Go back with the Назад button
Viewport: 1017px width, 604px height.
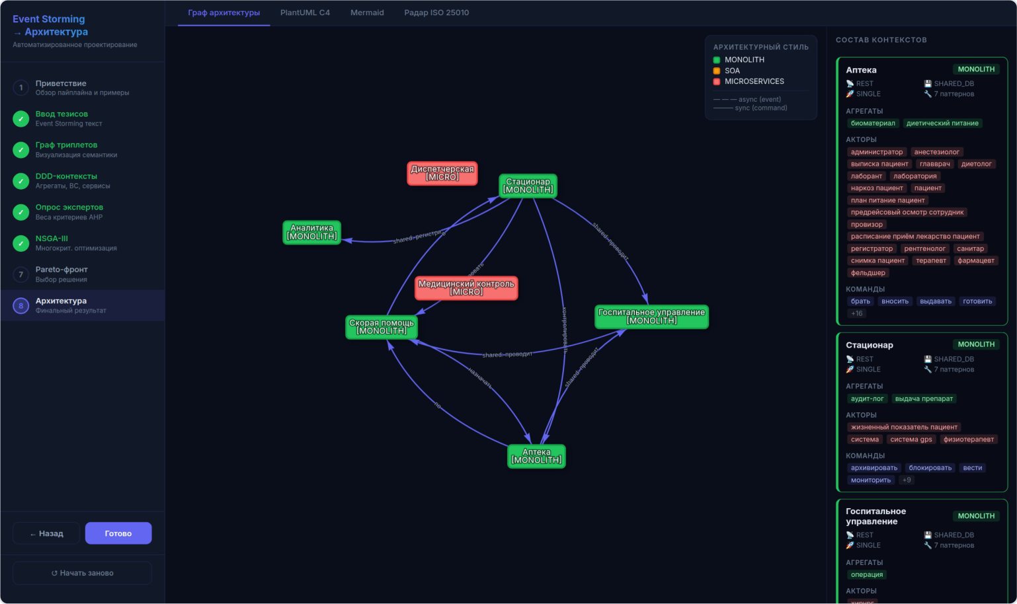tap(46, 533)
